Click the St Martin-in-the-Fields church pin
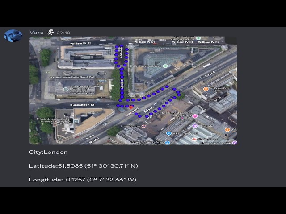Image resolution: width=286 pixels, height=214 pixels. (x=66, y=89)
